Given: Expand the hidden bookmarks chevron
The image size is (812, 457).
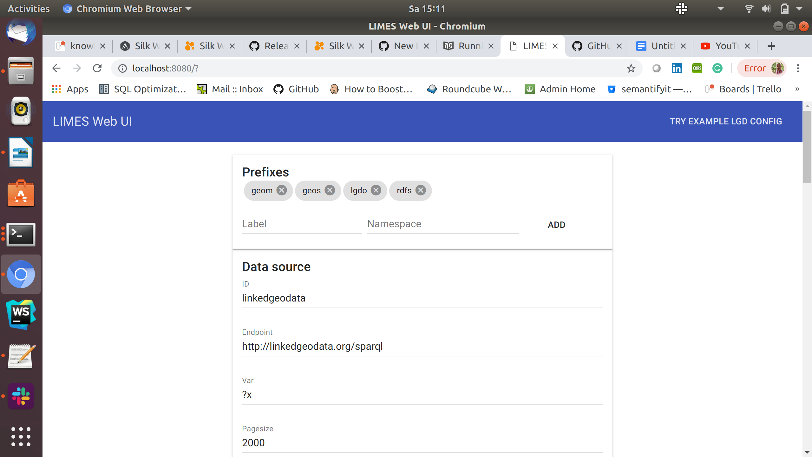Looking at the screenshot, I should pos(797,89).
